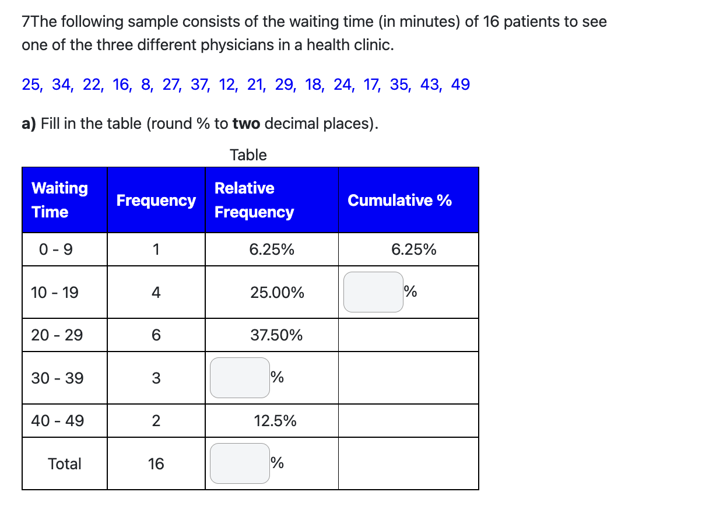Screen dimensions: 709x527
Task: Click the frequency value 16 in Total row
Action: tap(156, 463)
